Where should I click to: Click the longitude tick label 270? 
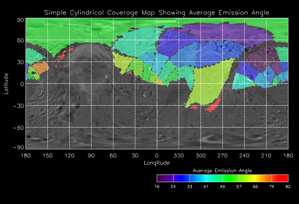point(222,156)
